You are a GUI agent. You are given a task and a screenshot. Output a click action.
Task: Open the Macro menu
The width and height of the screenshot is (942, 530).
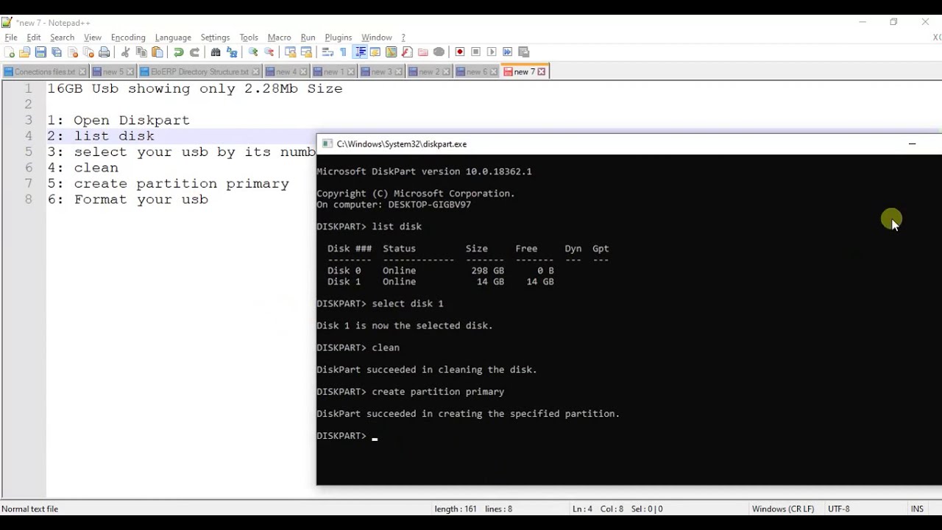pyautogui.click(x=279, y=37)
